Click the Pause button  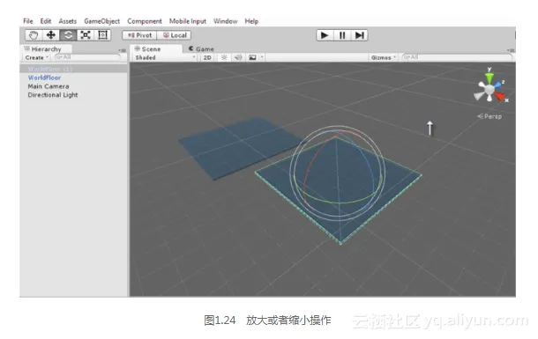coord(342,35)
